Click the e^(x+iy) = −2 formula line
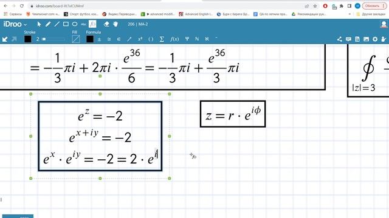 100,137
